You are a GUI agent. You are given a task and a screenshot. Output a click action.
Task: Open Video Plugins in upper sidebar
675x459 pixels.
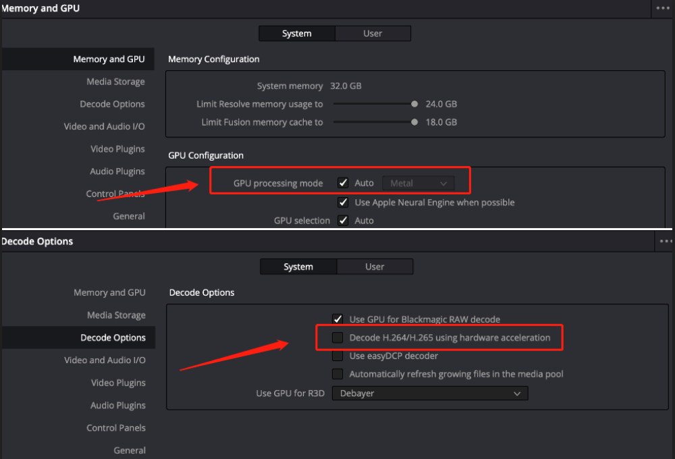click(x=117, y=149)
